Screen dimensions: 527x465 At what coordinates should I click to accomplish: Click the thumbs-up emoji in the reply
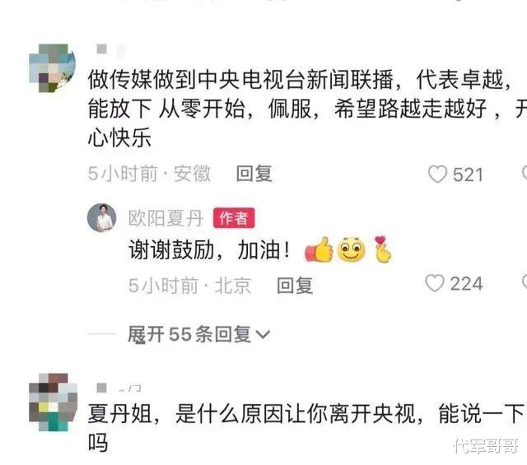(x=319, y=249)
